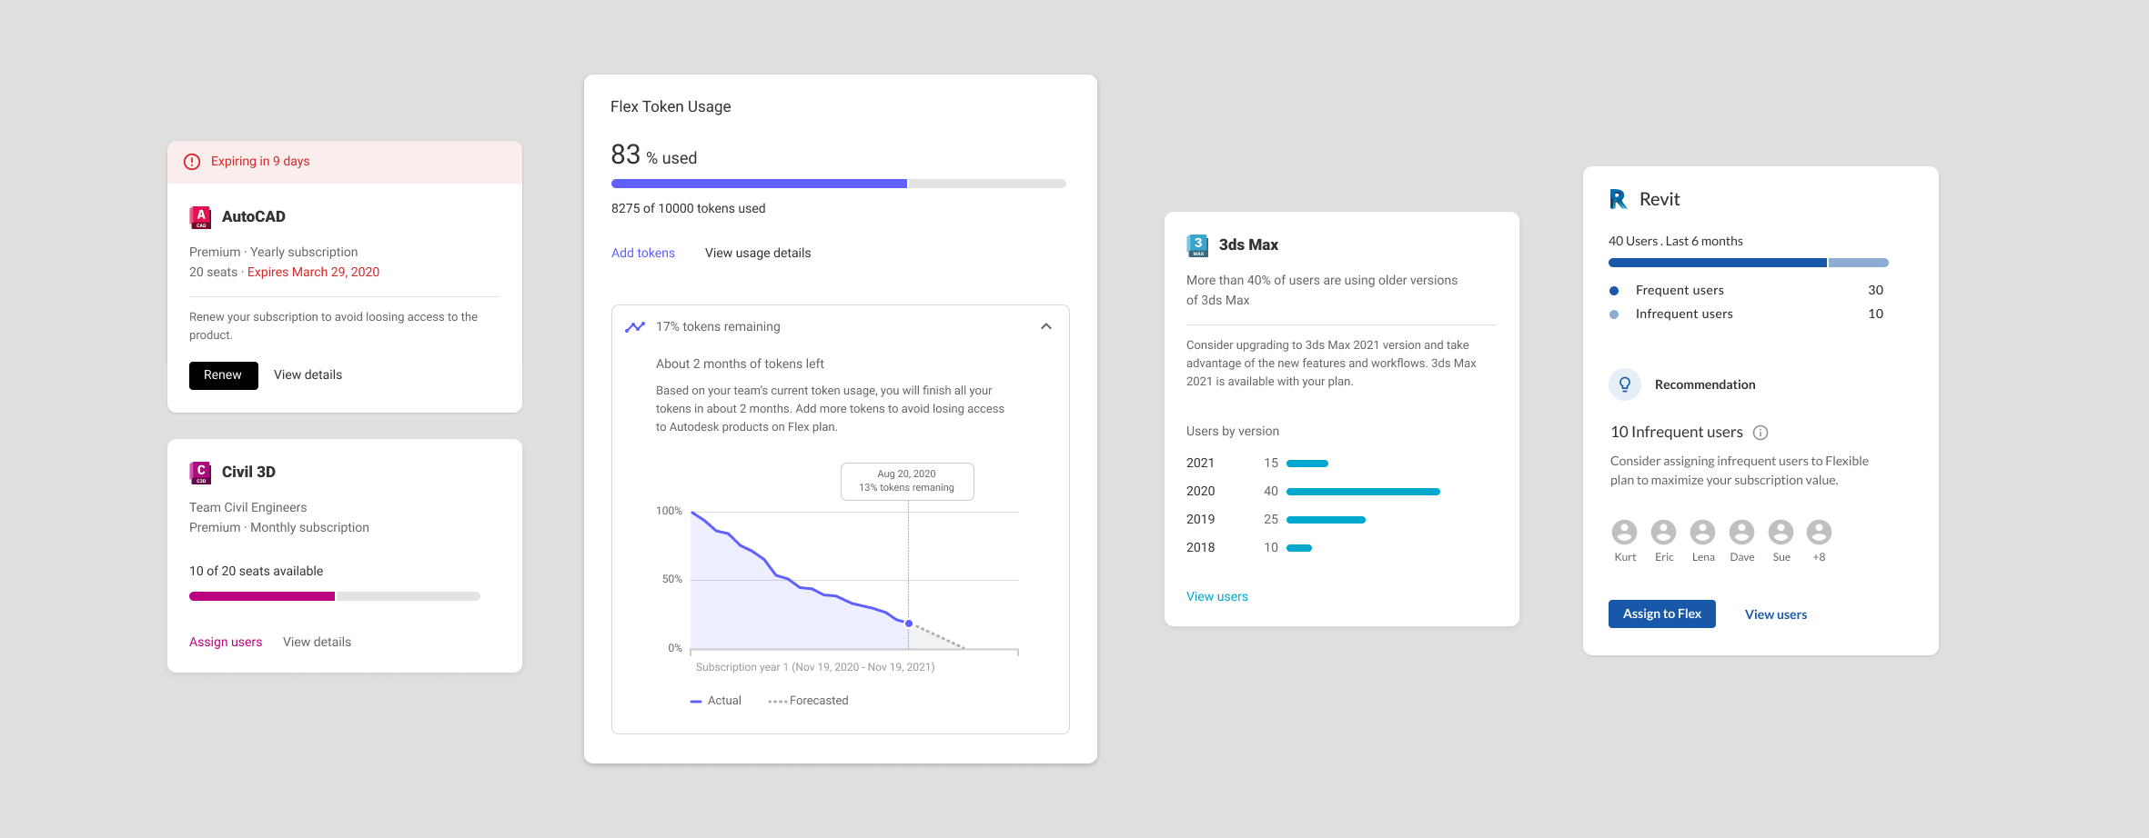Screen dimensions: 2149x838
Task: Click the Actual legend entry
Action: click(x=716, y=701)
